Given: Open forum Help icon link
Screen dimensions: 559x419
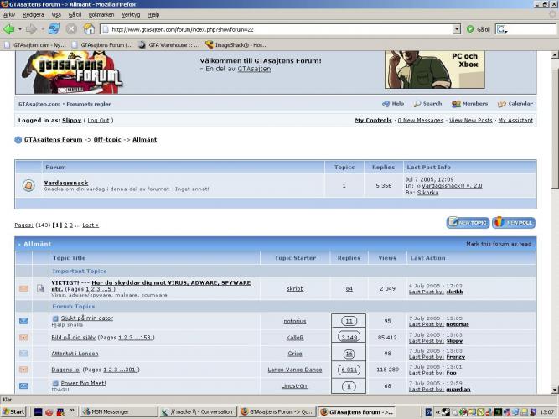Looking at the screenshot, I should (x=393, y=104).
